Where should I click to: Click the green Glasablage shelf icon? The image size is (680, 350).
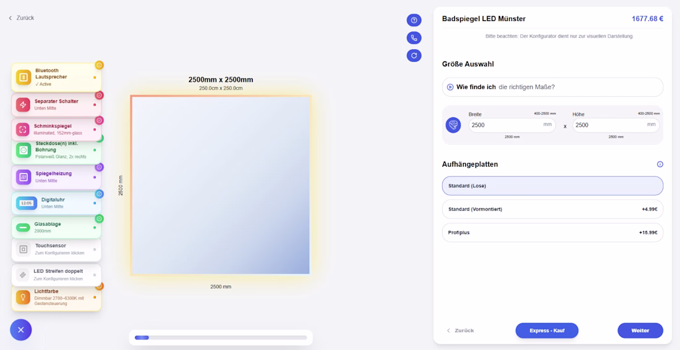(x=23, y=227)
